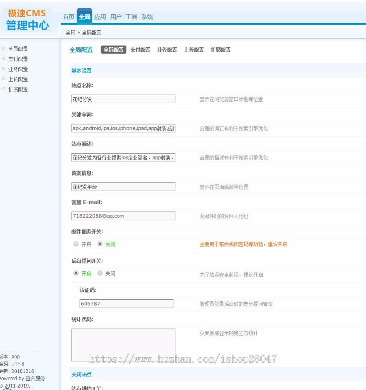Screen dimensions: 366x390
Task: Choose 关闭 radio for 后台提问开关
Action: (x=100, y=273)
